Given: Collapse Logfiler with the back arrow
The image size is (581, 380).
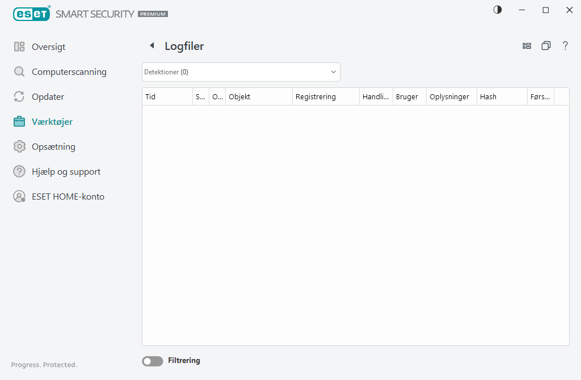Looking at the screenshot, I should point(152,45).
